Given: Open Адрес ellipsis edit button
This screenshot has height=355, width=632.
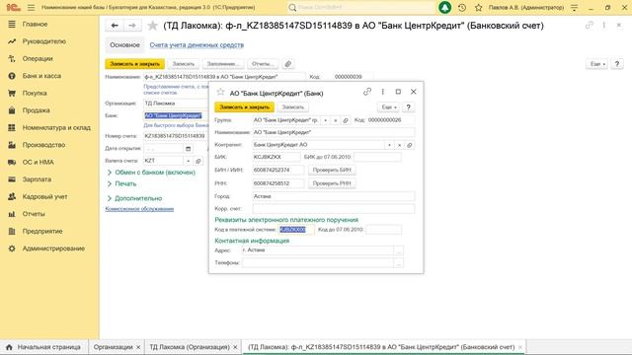Looking at the screenshot, I should tap(398, 250).
